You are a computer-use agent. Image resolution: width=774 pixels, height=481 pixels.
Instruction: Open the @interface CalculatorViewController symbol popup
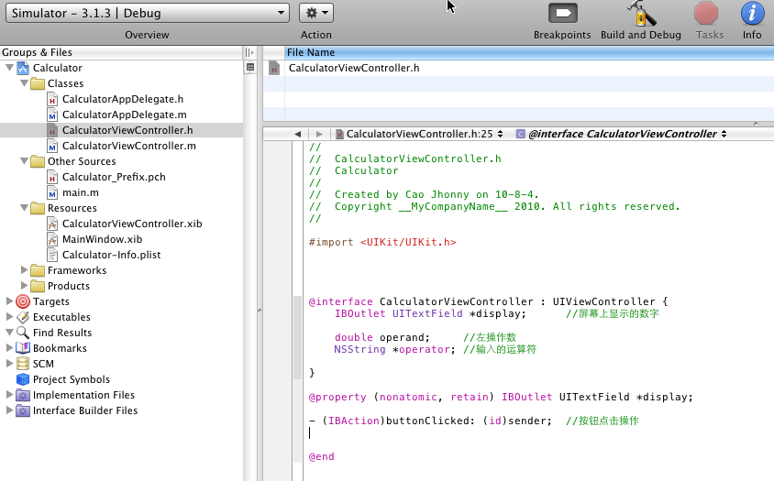pos(621,134)
